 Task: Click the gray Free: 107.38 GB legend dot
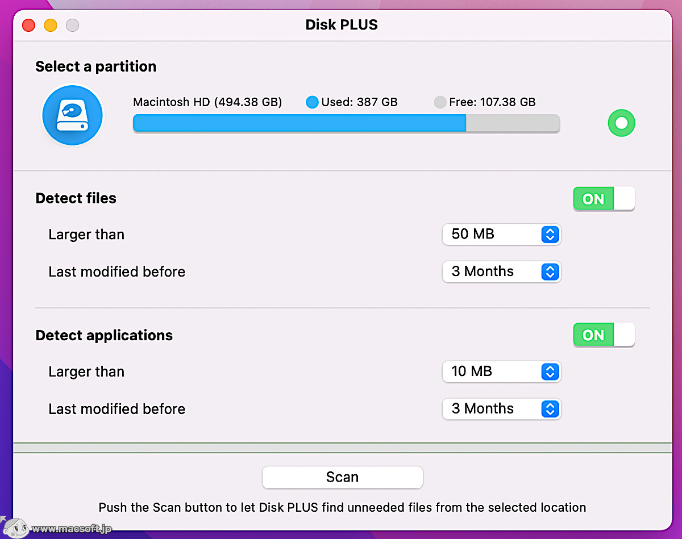coord(440,102)
